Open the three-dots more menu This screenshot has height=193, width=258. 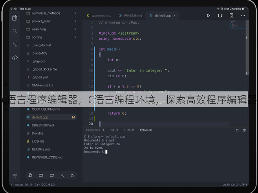(x=243, y=15)
